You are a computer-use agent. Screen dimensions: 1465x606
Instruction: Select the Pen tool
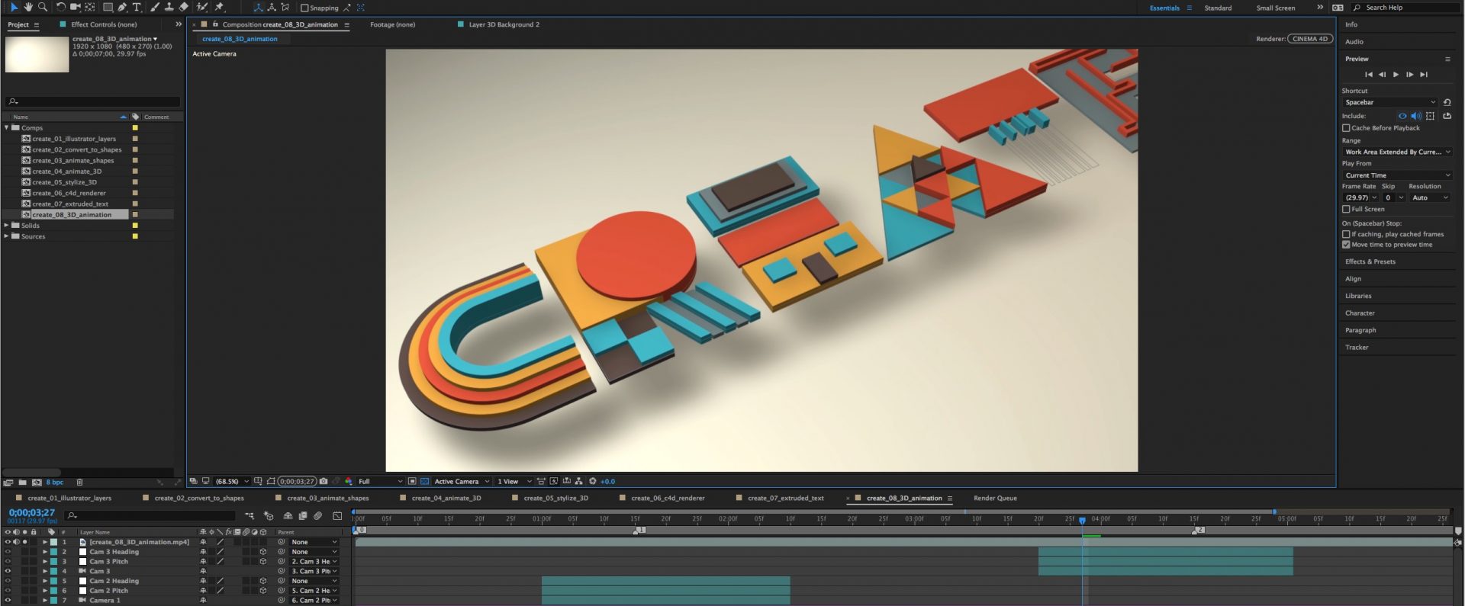pos(122,7)
